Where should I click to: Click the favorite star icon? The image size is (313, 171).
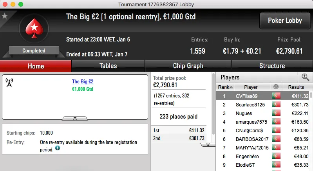(x=5, y=16)
